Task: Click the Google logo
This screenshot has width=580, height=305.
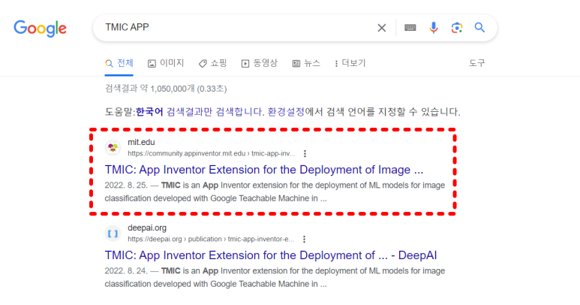Action: tap(40, 29)
